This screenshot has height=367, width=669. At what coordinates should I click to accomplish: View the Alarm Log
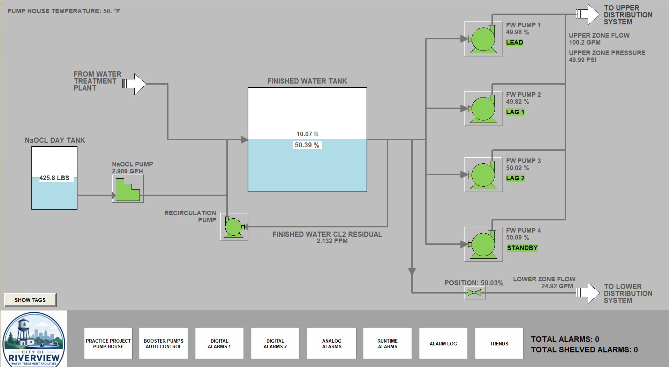point(443,344)
